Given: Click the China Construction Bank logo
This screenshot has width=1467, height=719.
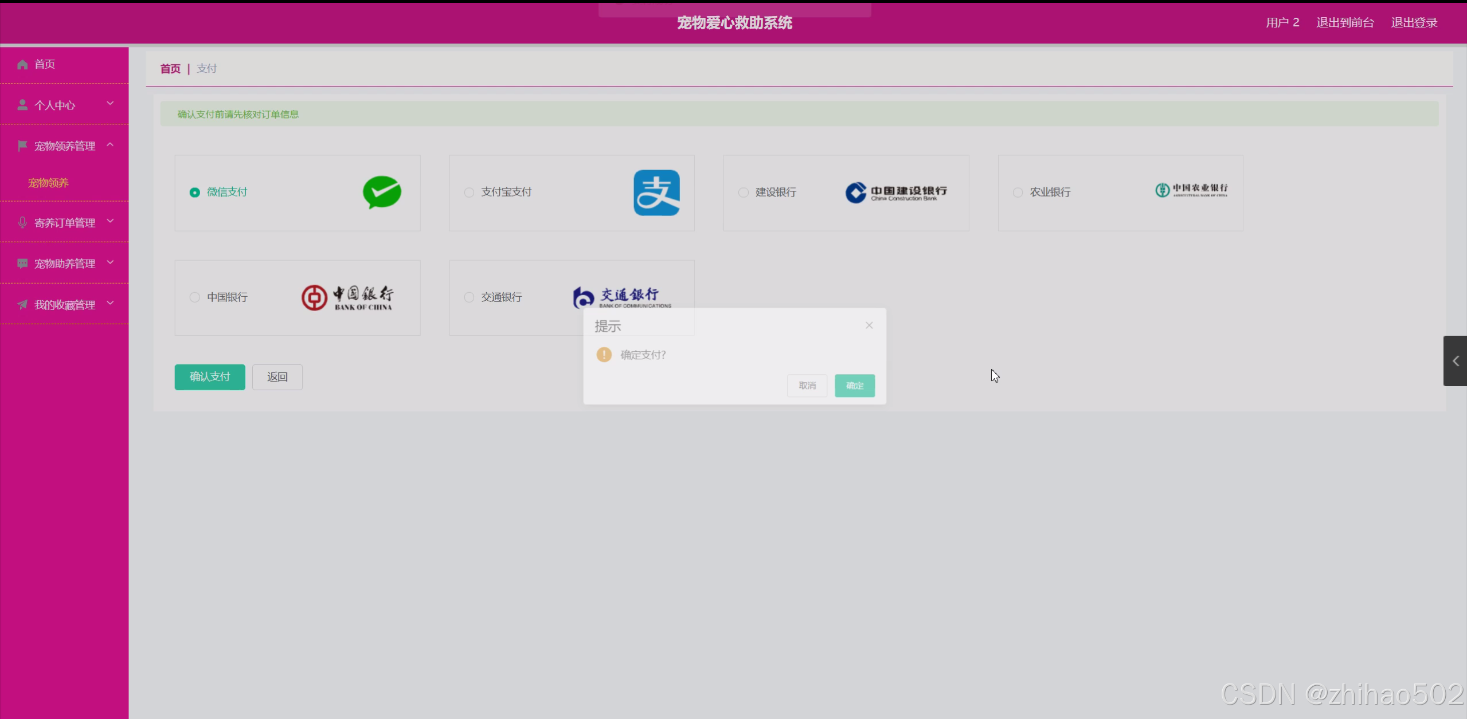Looking at the screenshot, I should [896, 192].
